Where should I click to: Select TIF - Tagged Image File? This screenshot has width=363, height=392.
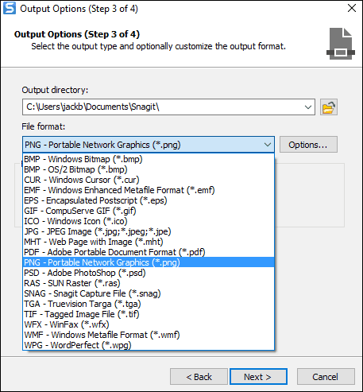[x=149, y=314]
